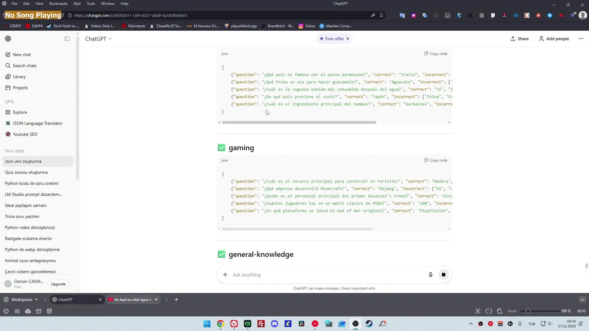Open the ChatGPT logo home icon
The height and width of the screenshot is (331, 589).
coord(8,39)
